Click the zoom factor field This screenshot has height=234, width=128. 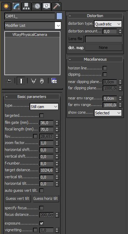point(47,143)
